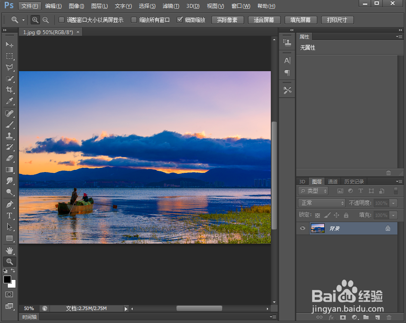Select the Brush tool
Viewport: 406px width, 323px height.
[9, 125]
